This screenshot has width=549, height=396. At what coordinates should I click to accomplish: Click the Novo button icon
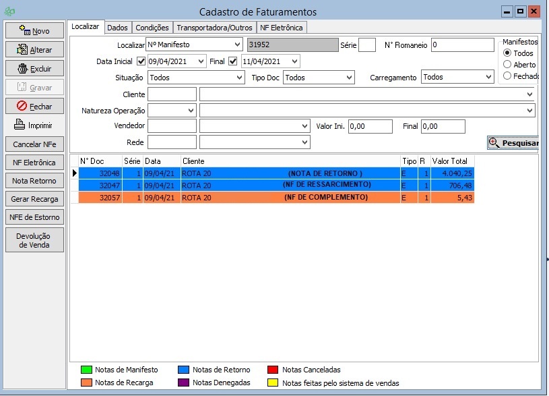25,30
